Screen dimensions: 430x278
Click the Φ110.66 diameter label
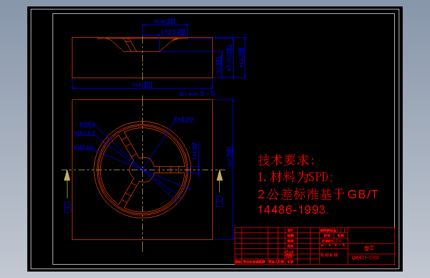(x=83, y=147)
